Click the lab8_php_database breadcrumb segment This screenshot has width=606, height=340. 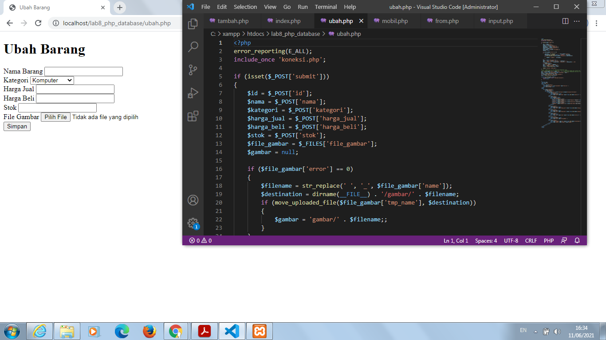pos(295,34)
